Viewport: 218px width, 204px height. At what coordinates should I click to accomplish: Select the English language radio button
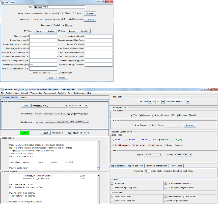point(52,25)
